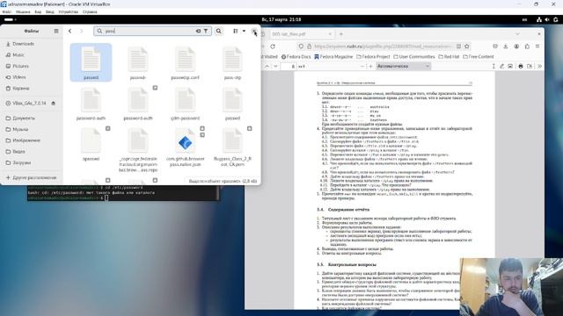Expand User Communities bookmark folder
Image resolution: width=563 pixels, height=316 pixels.
[414, 56]
